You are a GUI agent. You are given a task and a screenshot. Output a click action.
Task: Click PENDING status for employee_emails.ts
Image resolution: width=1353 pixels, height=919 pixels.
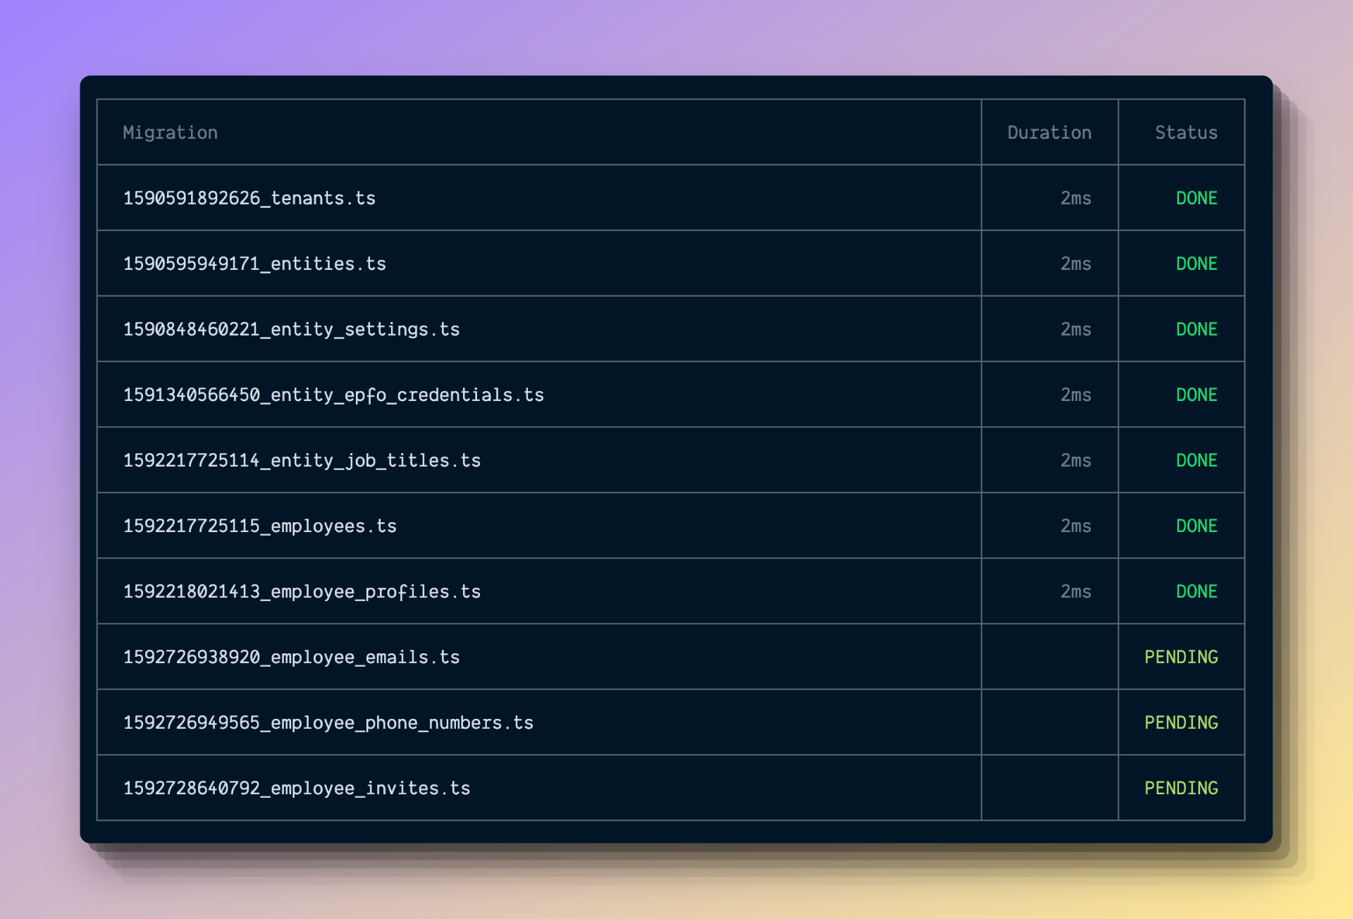pos(1180,657)
